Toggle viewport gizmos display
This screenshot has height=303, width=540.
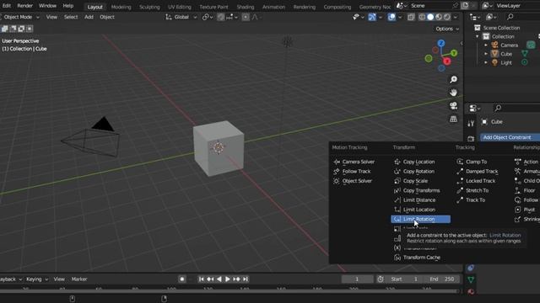pyautogui.click(x=372, y=17)
